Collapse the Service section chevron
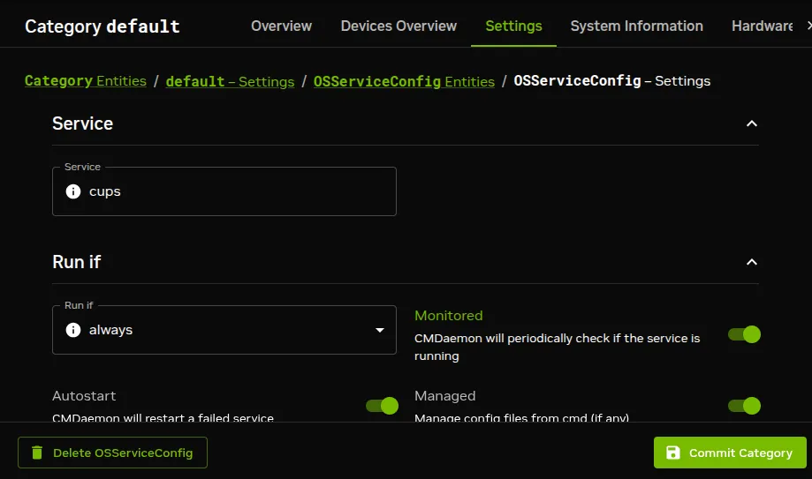 tap(751, 123)
